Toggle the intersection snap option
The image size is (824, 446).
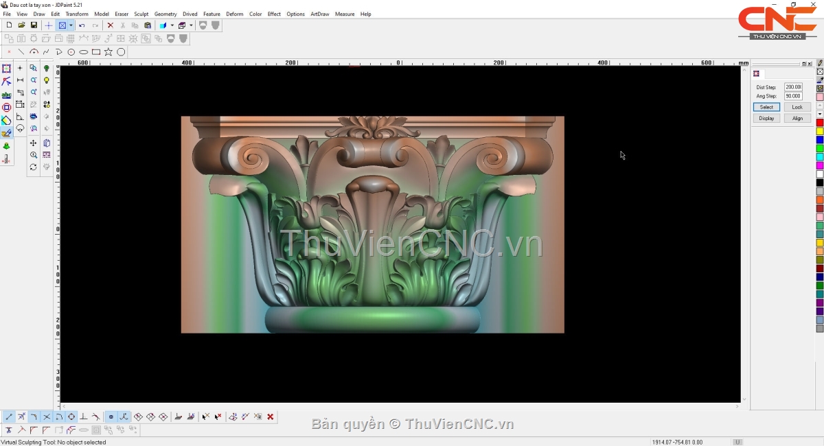(47, 416)
